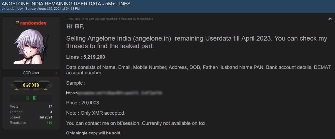Click the thread date in the header

click(52, 9)
